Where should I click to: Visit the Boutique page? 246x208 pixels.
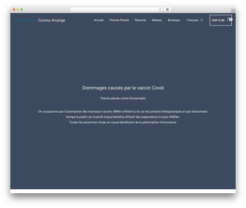pyautogui.click(x=174, y=20)
